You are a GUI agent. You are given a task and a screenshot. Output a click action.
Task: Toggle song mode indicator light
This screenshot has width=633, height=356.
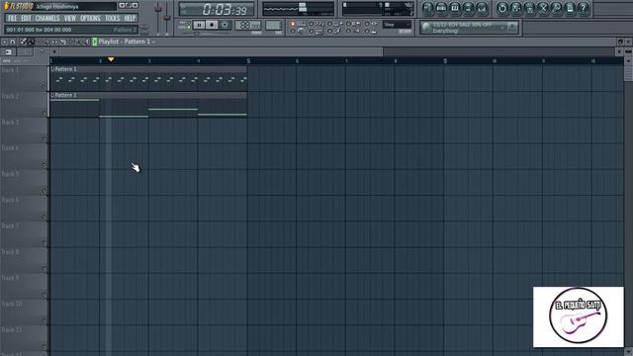(189, 28)
